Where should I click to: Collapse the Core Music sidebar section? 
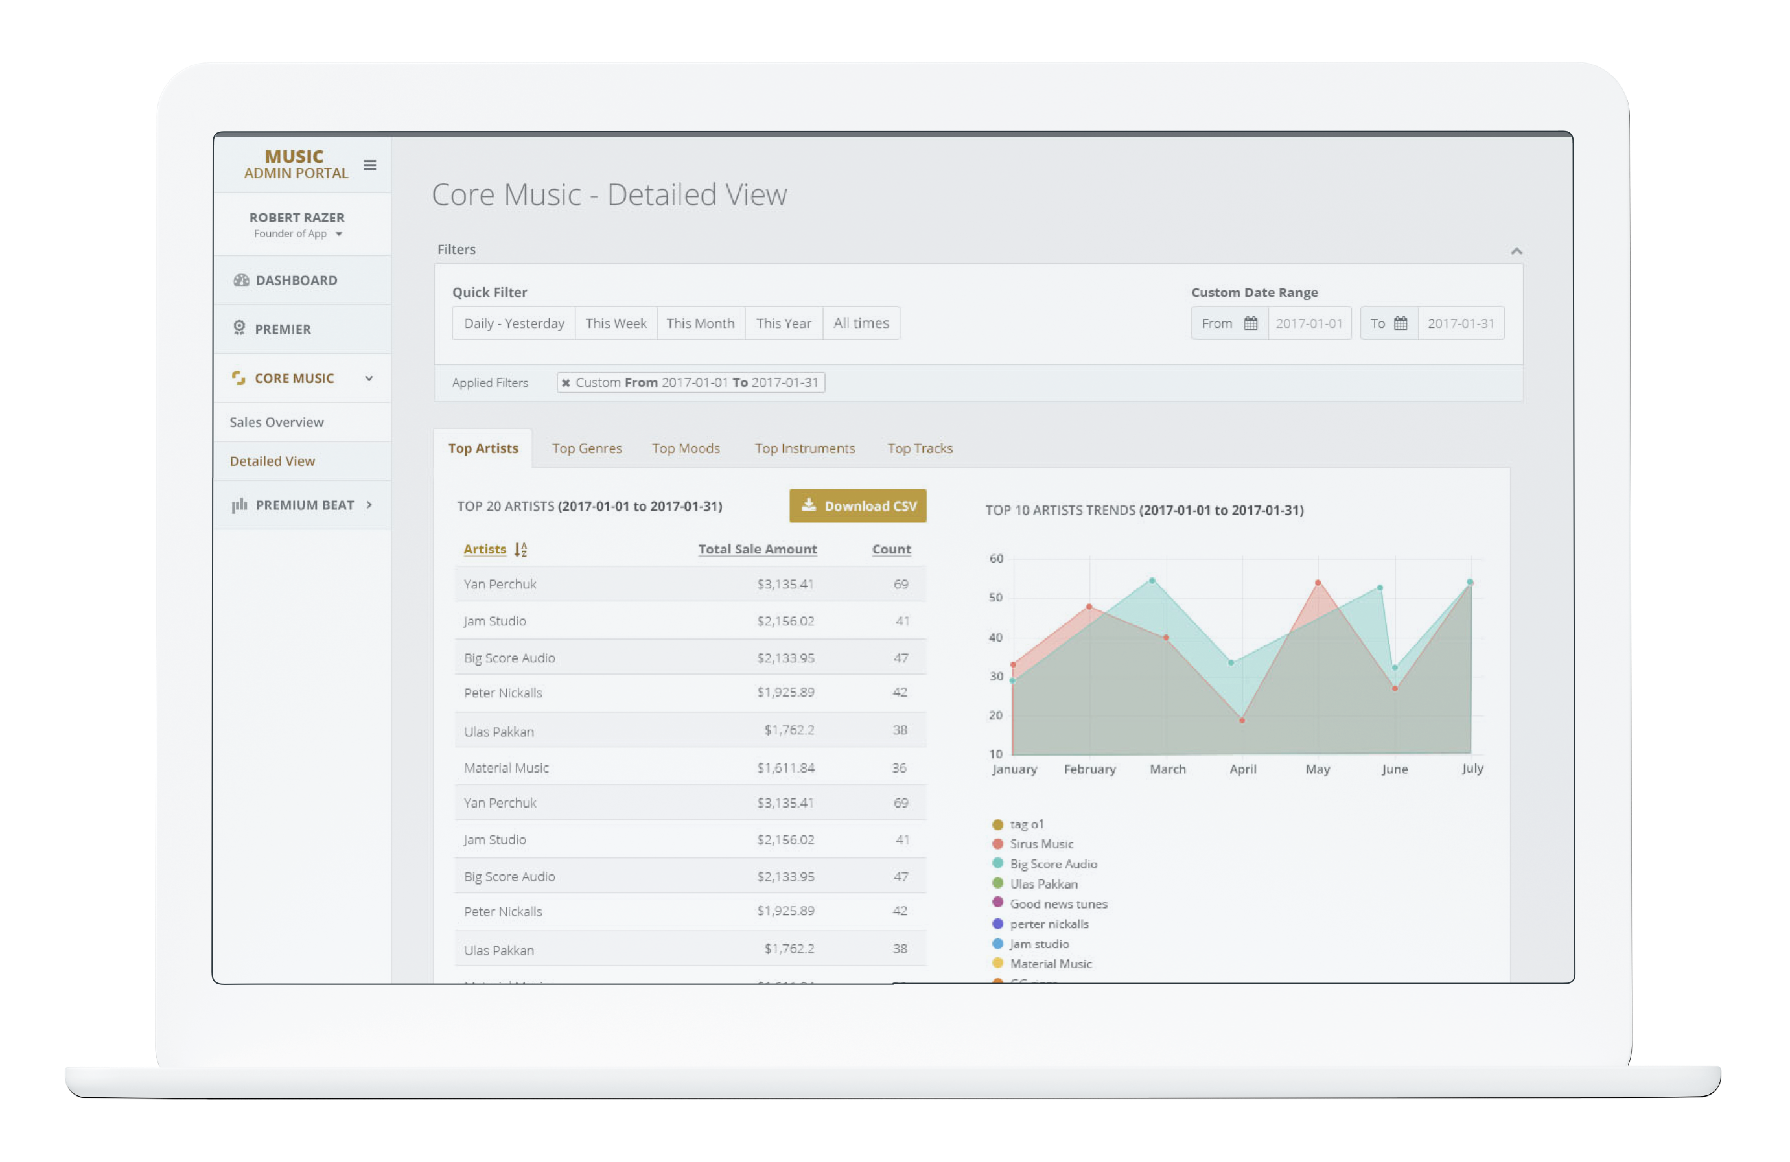pyautogui.click(x=369, y=378)
